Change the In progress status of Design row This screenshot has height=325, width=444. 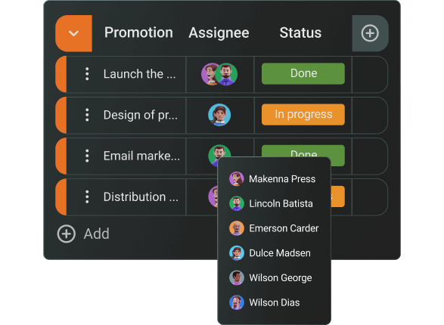pos(303,115)
